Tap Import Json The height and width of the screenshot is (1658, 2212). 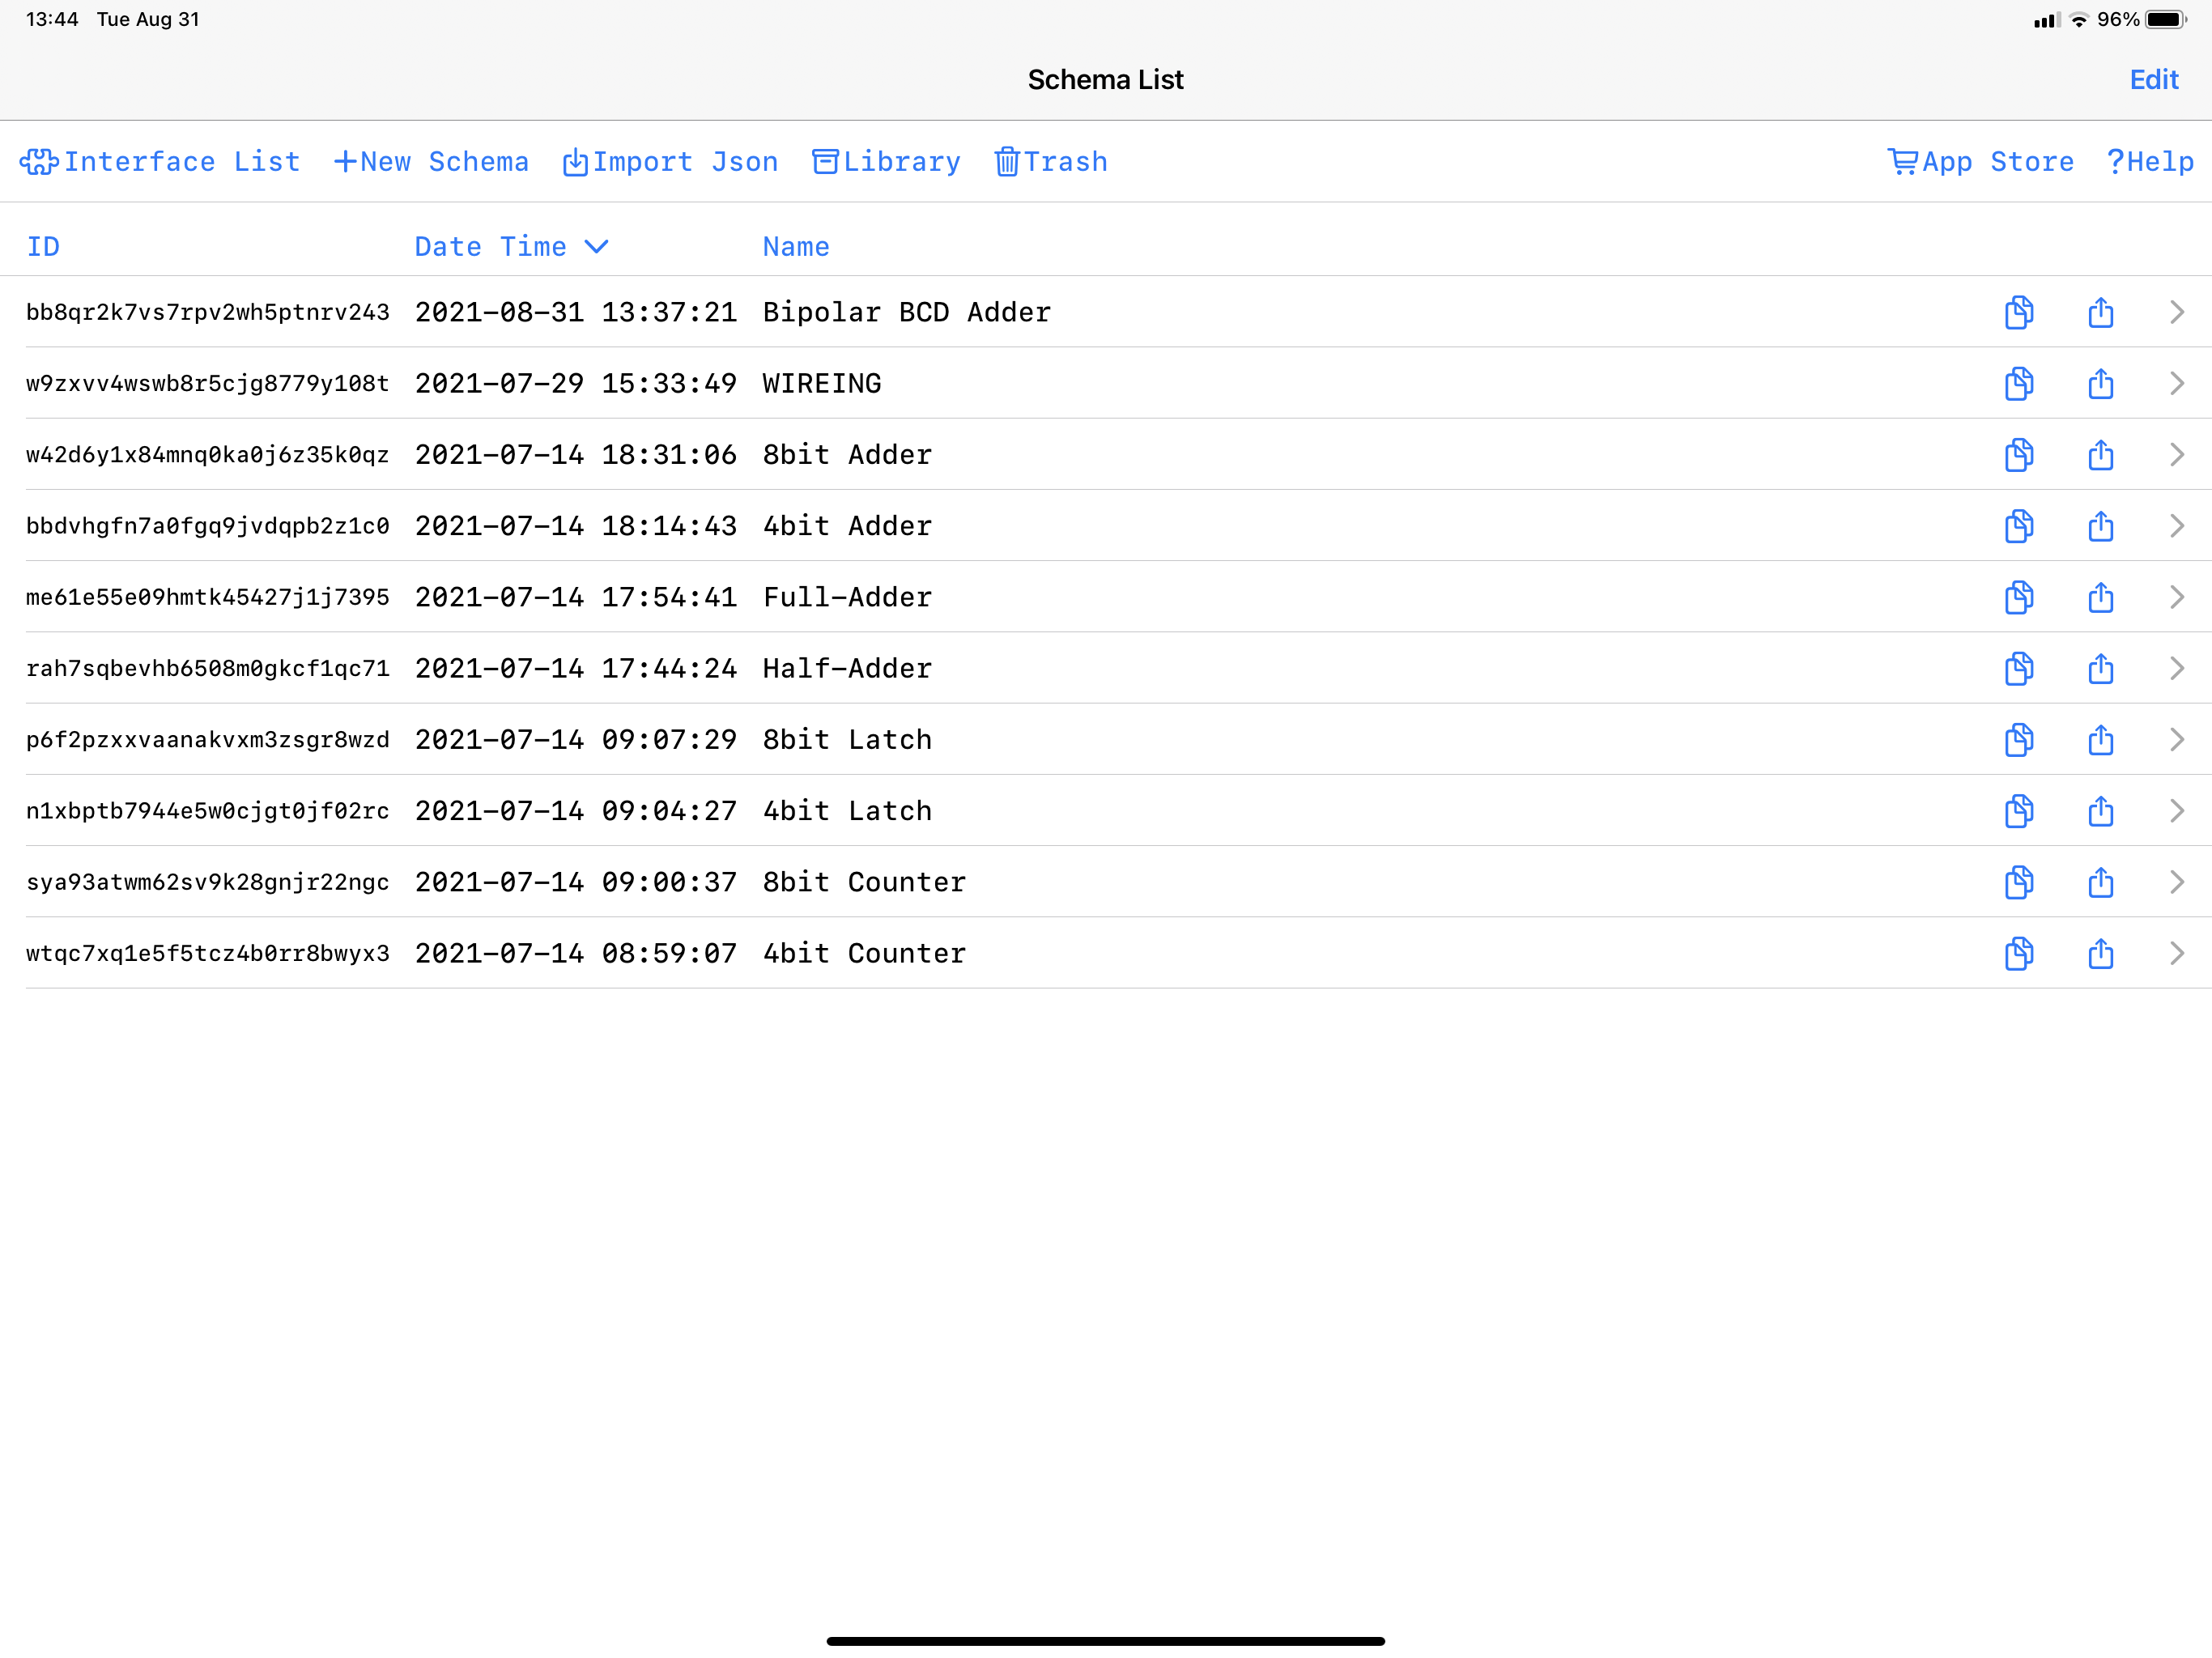pos(670,162)
